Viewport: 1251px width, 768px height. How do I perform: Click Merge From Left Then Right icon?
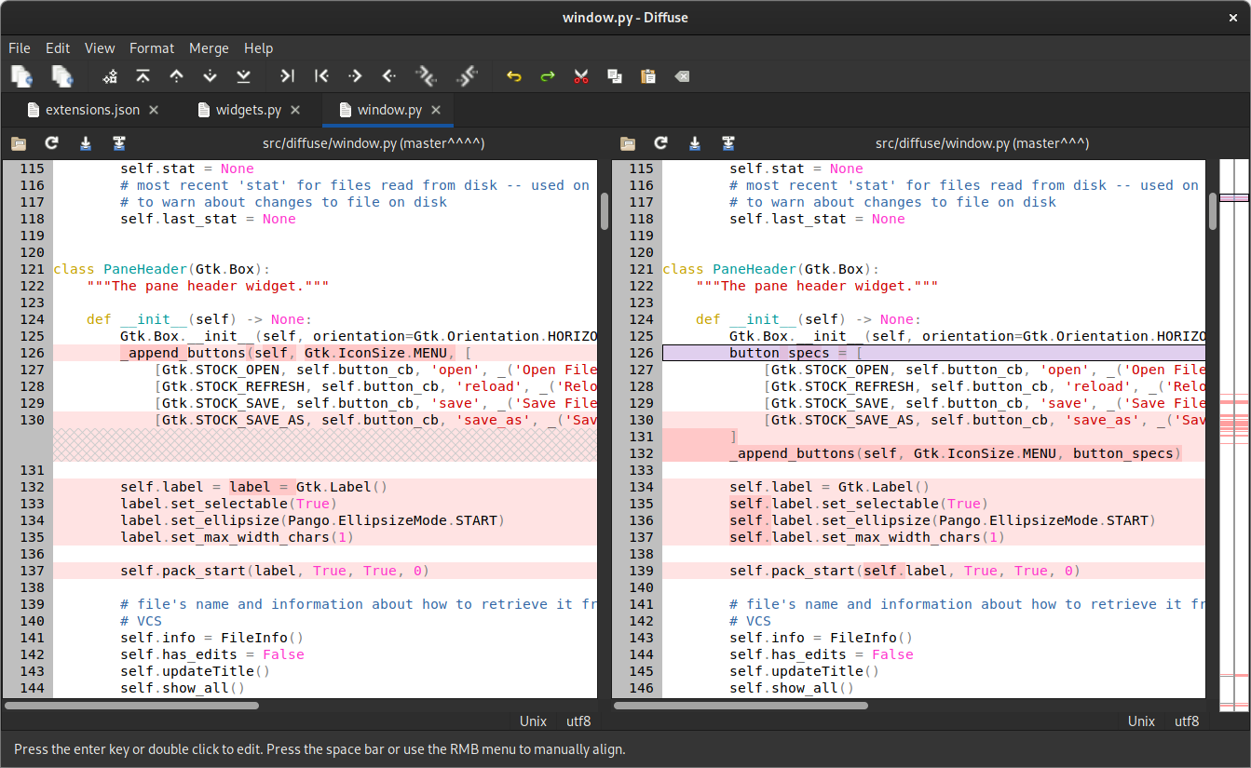(x=426, y=76)
